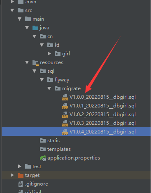
Task: Select the girl package name
Action: (x=66, y=54)
